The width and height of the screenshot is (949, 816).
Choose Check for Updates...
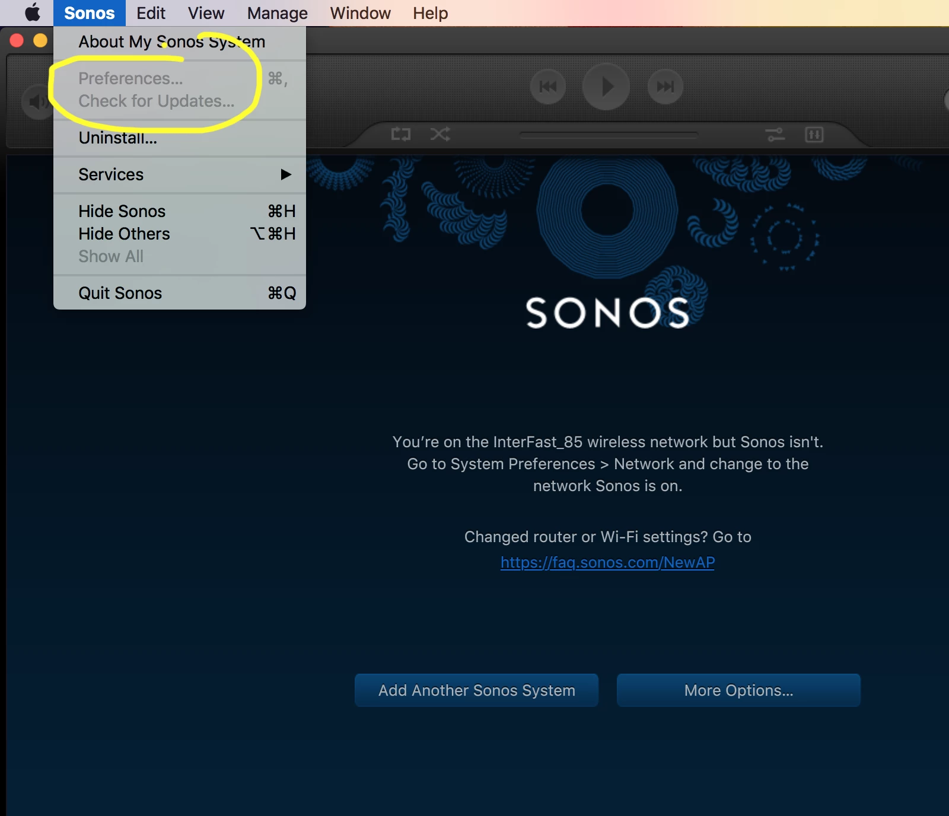point(180,101)
